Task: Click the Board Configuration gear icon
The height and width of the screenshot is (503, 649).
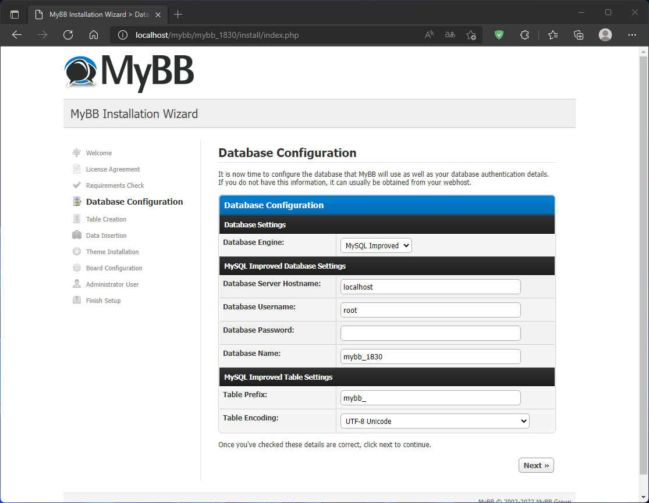Action: 77,267
